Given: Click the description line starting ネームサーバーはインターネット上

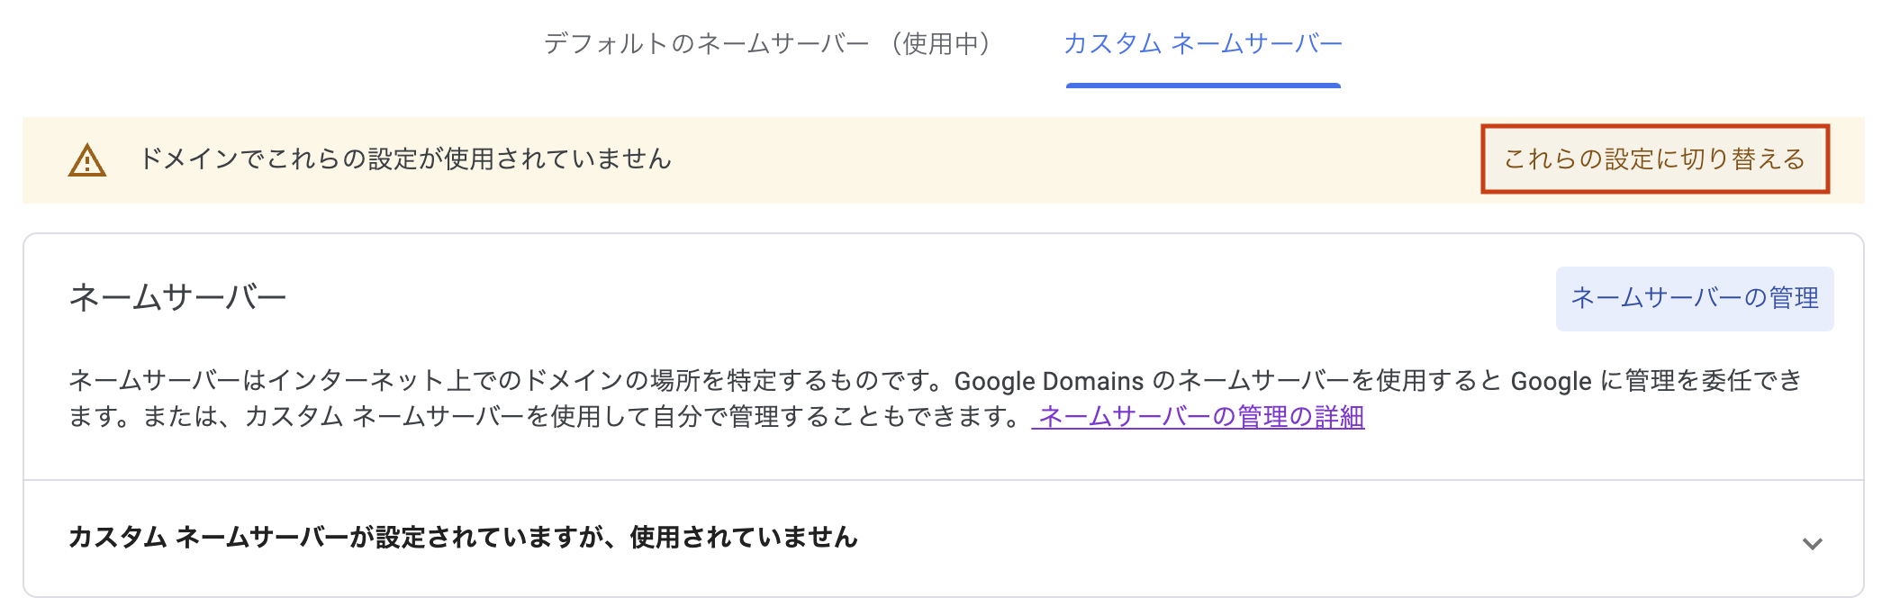Looking at the screenshot, I should click(504, 381).
